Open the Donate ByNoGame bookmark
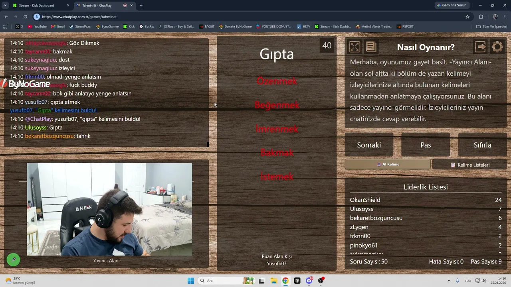Screen dimensions: 511x287 click(235, 27)
